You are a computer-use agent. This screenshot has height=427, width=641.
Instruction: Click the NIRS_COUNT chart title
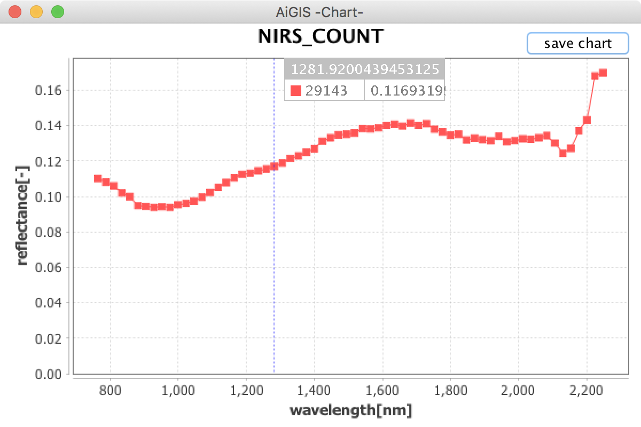coord(320,36)
